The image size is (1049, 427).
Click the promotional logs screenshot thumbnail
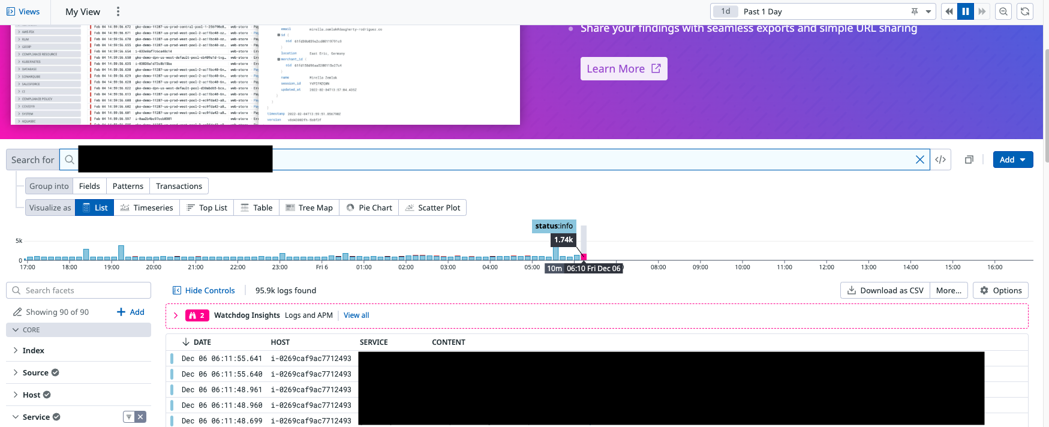266,74
